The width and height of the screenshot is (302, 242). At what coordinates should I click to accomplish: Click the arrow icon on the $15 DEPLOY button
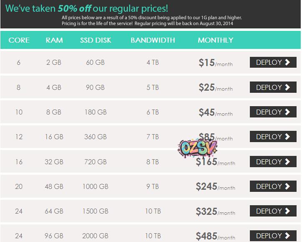click(x=287, y=63)
